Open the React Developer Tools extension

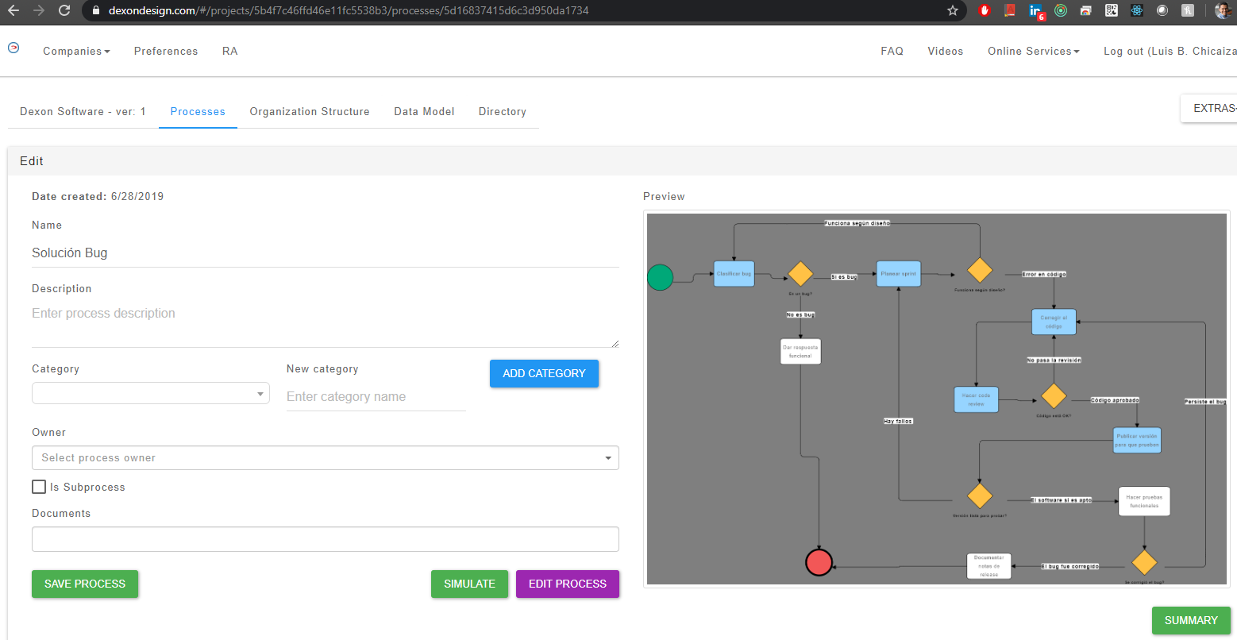click(1137, 10)
